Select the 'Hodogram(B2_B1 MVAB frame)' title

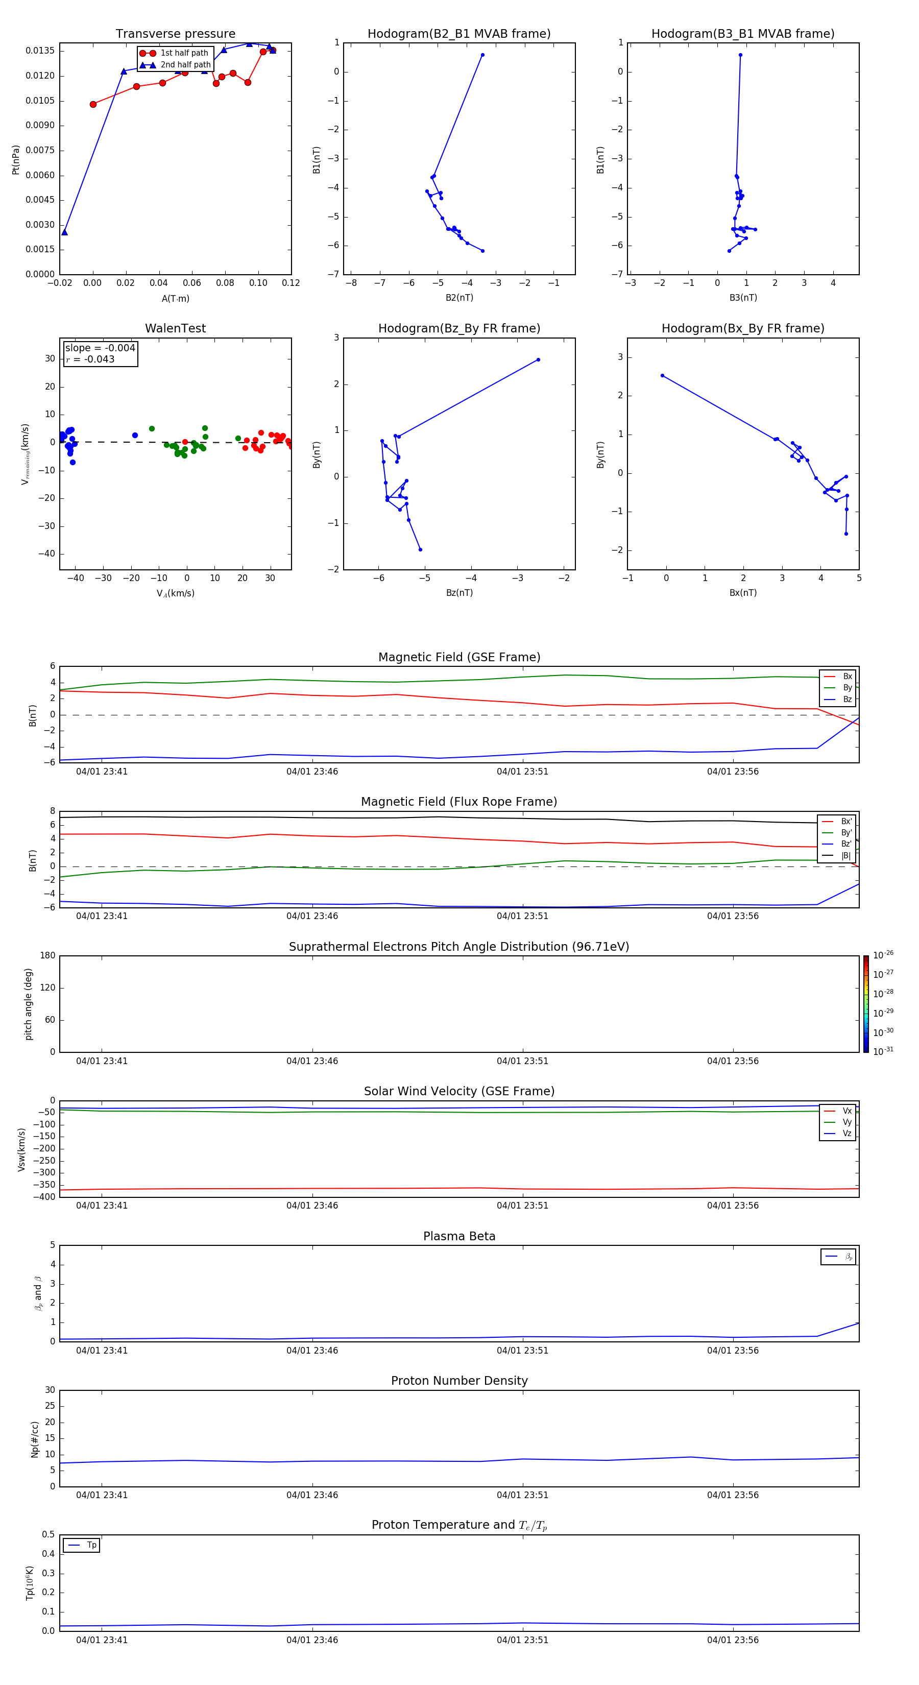(x=459, y=34)
